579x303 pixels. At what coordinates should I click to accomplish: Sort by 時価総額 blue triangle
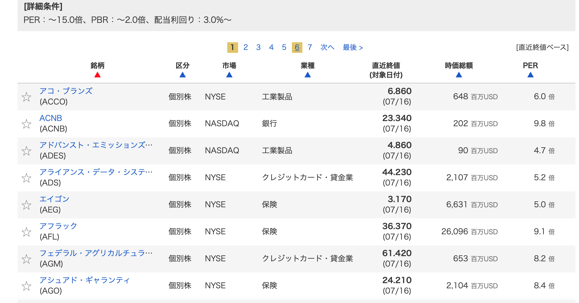coord(459,75)
